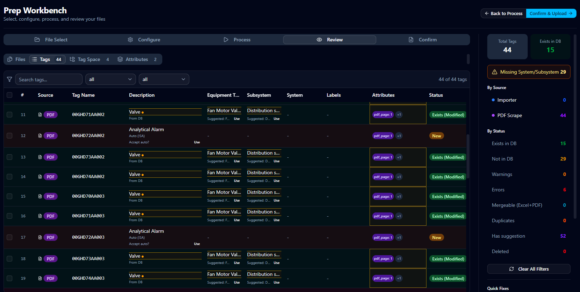Tick the checkbox for tag 00GHD72AA002
This screenshot has height=292, width=580.
9,136
